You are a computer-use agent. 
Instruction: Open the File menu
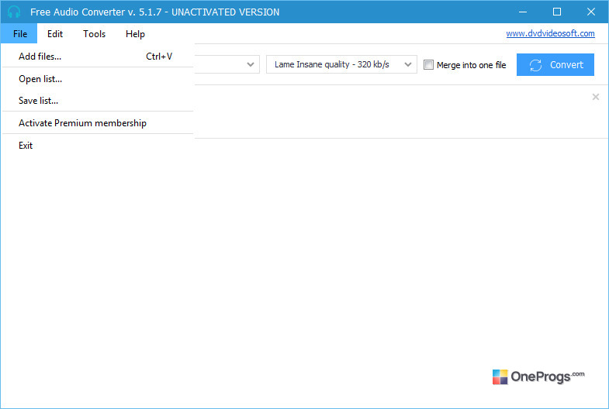[x=19, y=34]
